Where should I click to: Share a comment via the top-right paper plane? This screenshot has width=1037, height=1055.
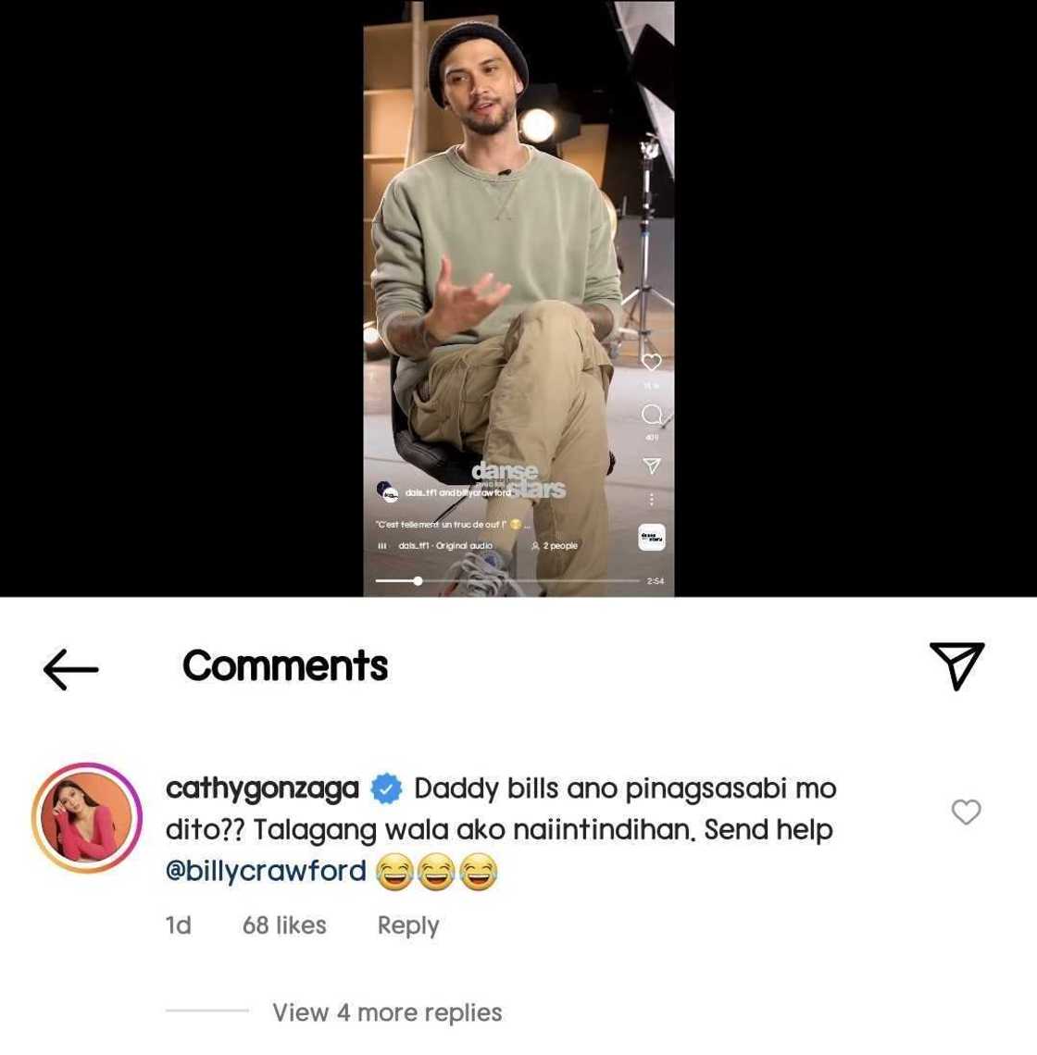(x=958, y=663)
